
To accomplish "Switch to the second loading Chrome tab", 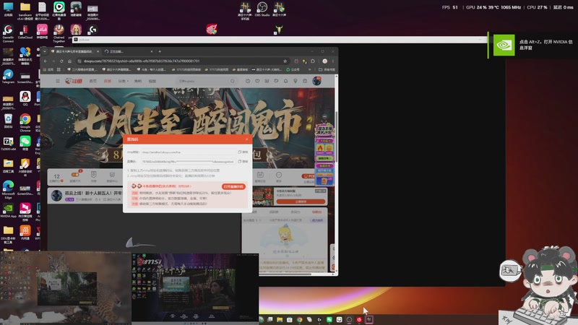I will point(128,51).
